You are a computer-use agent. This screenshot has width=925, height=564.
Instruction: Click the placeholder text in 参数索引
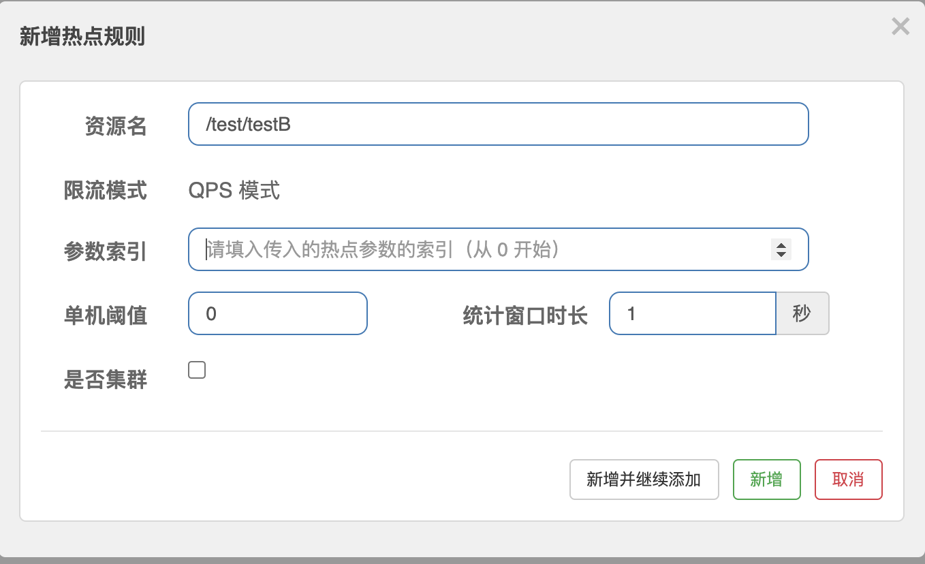[x=381, y=249]
